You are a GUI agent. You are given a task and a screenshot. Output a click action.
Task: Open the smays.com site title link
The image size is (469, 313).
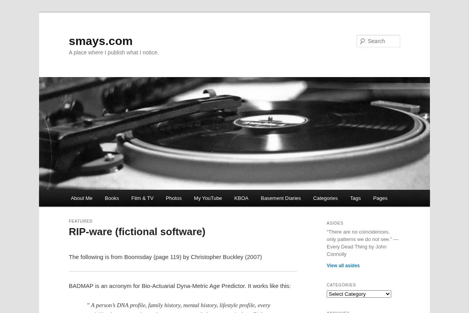[x=100, y=41]
